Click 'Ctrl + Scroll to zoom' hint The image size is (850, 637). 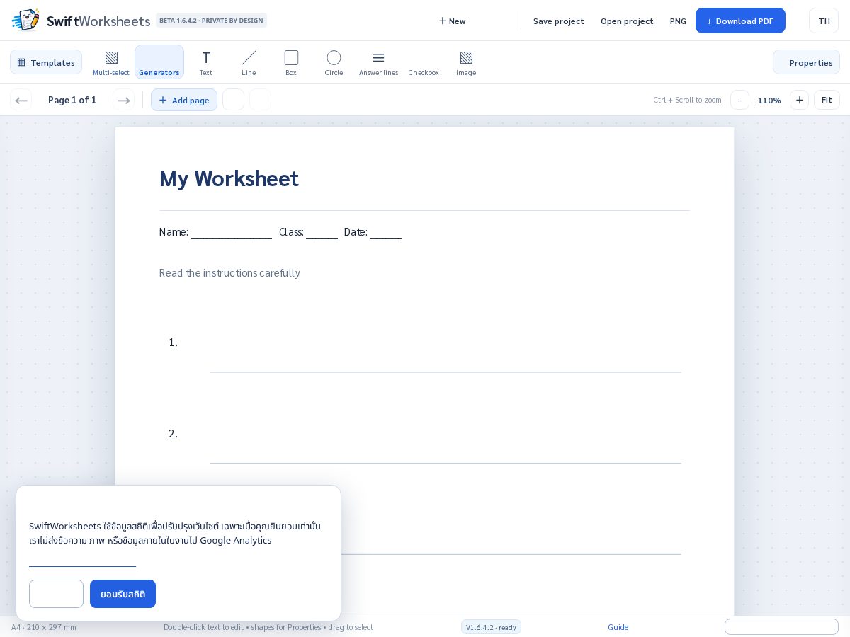click(x=687, y=100)
